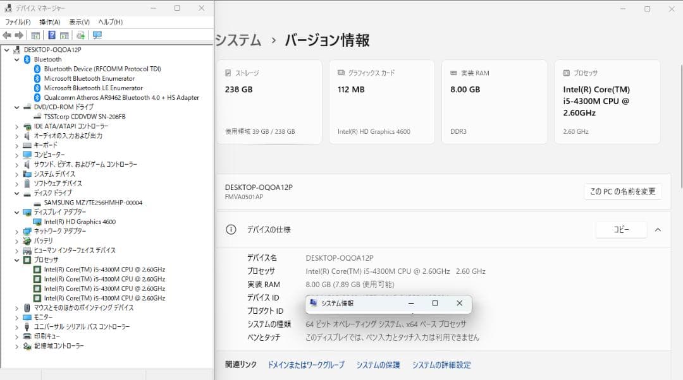This screenshot has height=380, width=683.
Task: Click the Help toolbar icon in Device Manager
Action: 51,35
